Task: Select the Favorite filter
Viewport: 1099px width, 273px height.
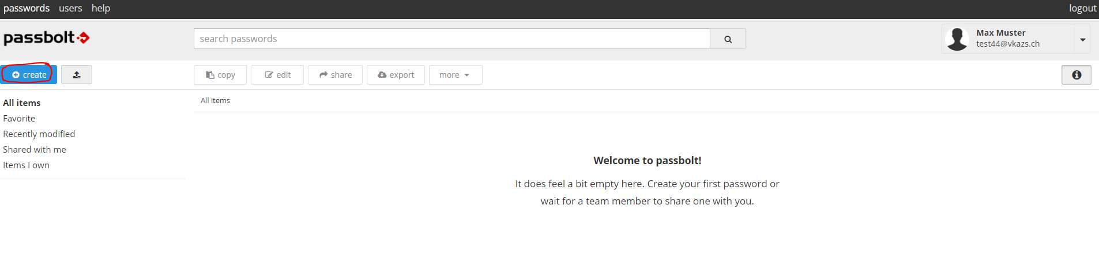Action: [19, 118]
